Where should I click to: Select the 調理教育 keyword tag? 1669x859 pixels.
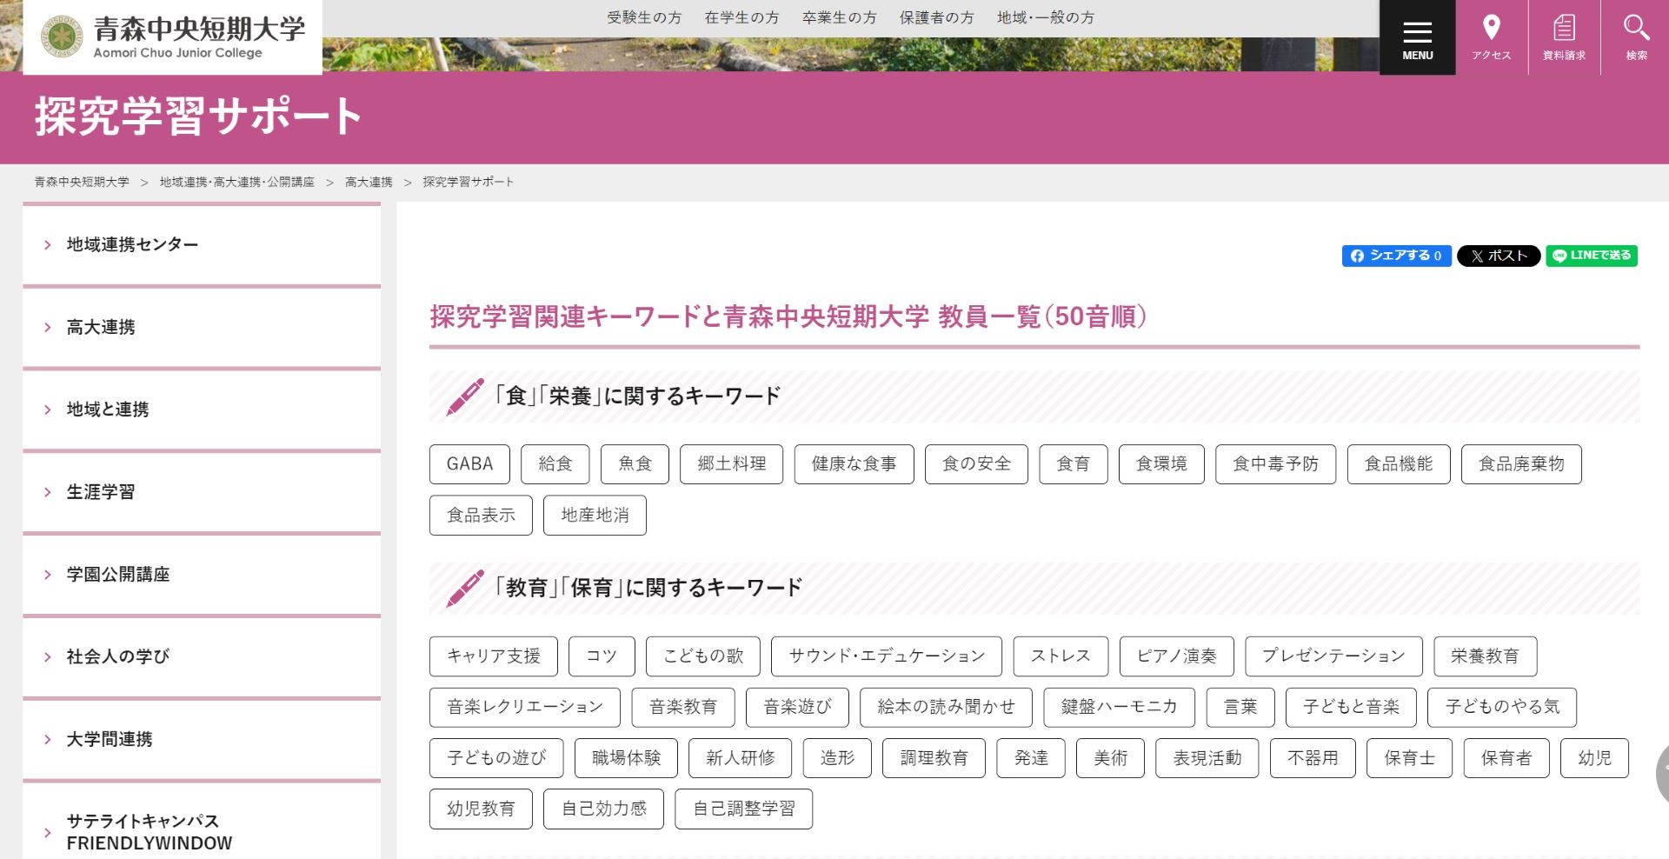tap(934, 758)
